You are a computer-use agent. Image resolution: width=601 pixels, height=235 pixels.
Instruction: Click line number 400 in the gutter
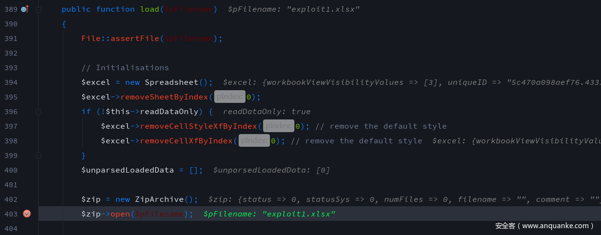point(11,170)
